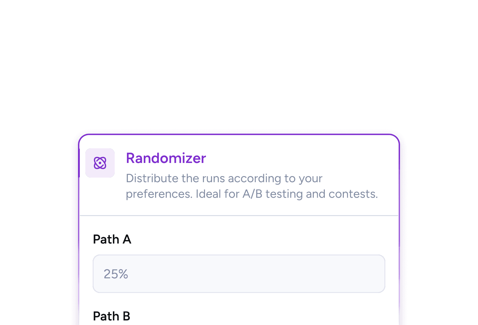The height and width of the screenshot is (325, 478).
Task: Click the dark background above the card
Action: [239, 61]
